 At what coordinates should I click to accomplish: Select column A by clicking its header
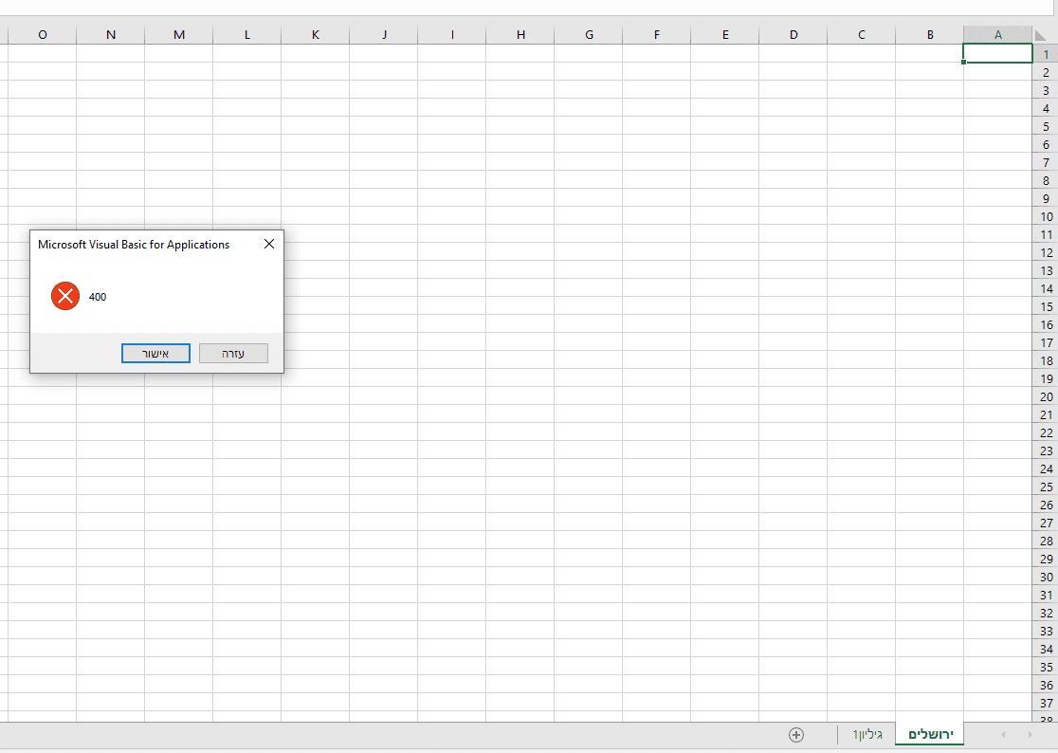point(997,34)
